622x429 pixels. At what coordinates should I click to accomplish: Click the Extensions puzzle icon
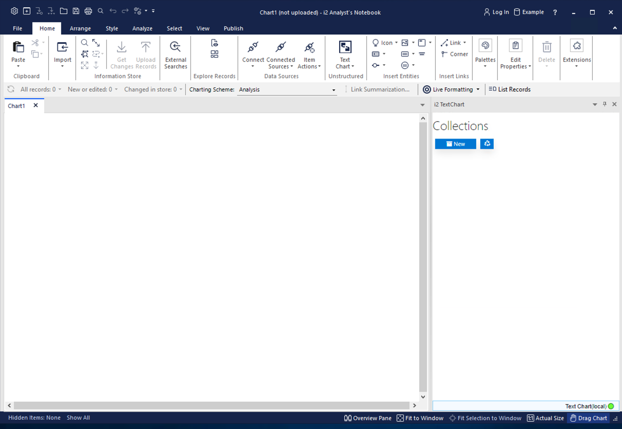[577, 46]
